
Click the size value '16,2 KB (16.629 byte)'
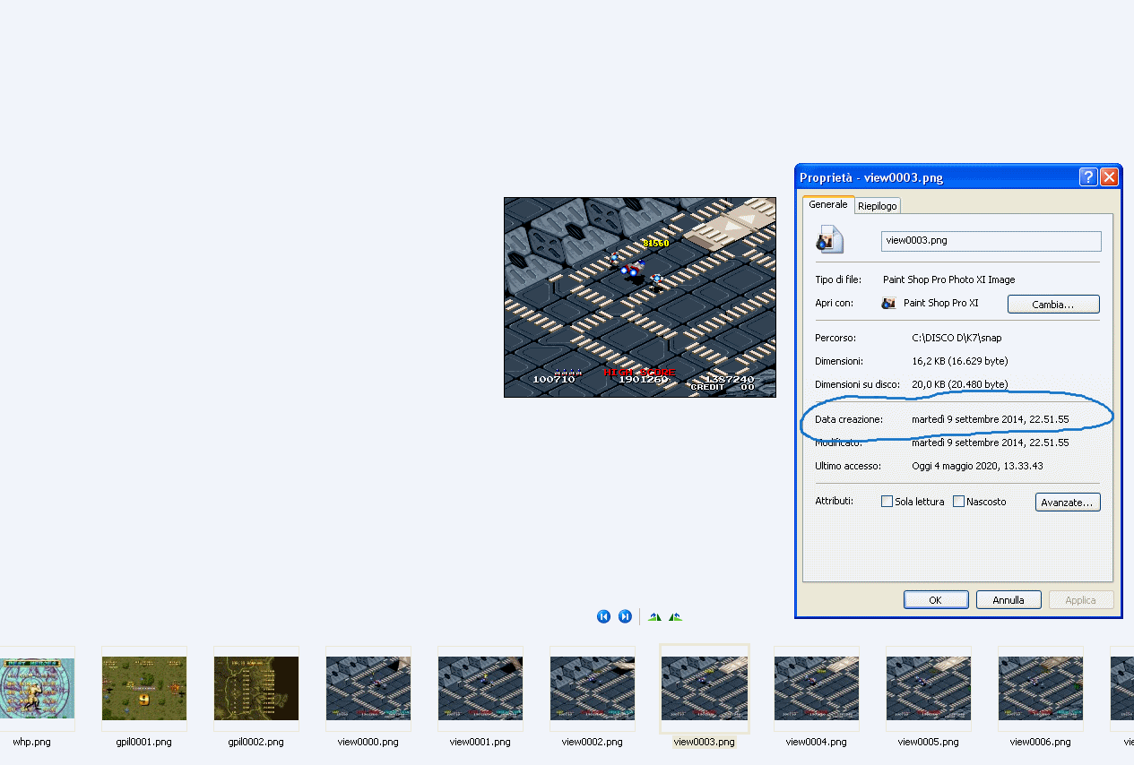tap(960, 361)
